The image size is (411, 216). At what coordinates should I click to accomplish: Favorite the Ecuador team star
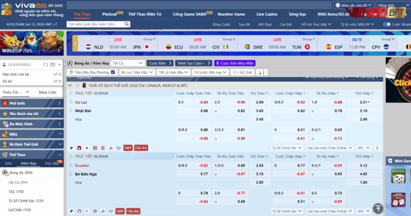pyautogui.click(x=71, y=165)
